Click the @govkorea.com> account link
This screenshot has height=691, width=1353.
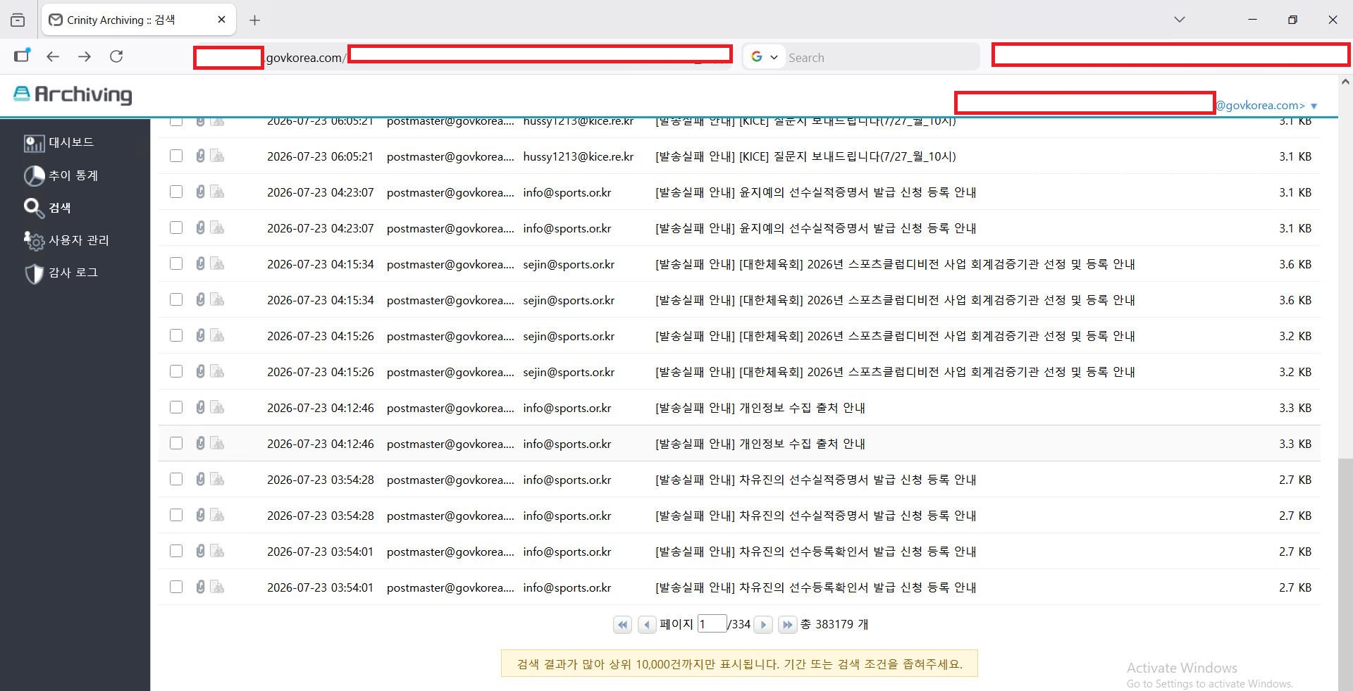(1260, 106)
